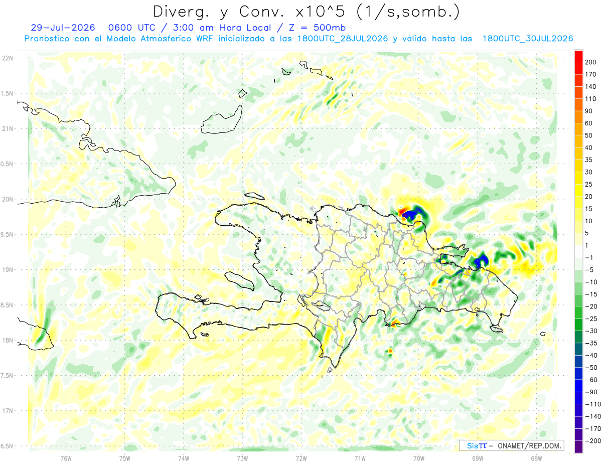Click the positive '170' color scale label
The width and height of the screenshot is (602, 465).
pyautogui.click(x=590, y=74)
